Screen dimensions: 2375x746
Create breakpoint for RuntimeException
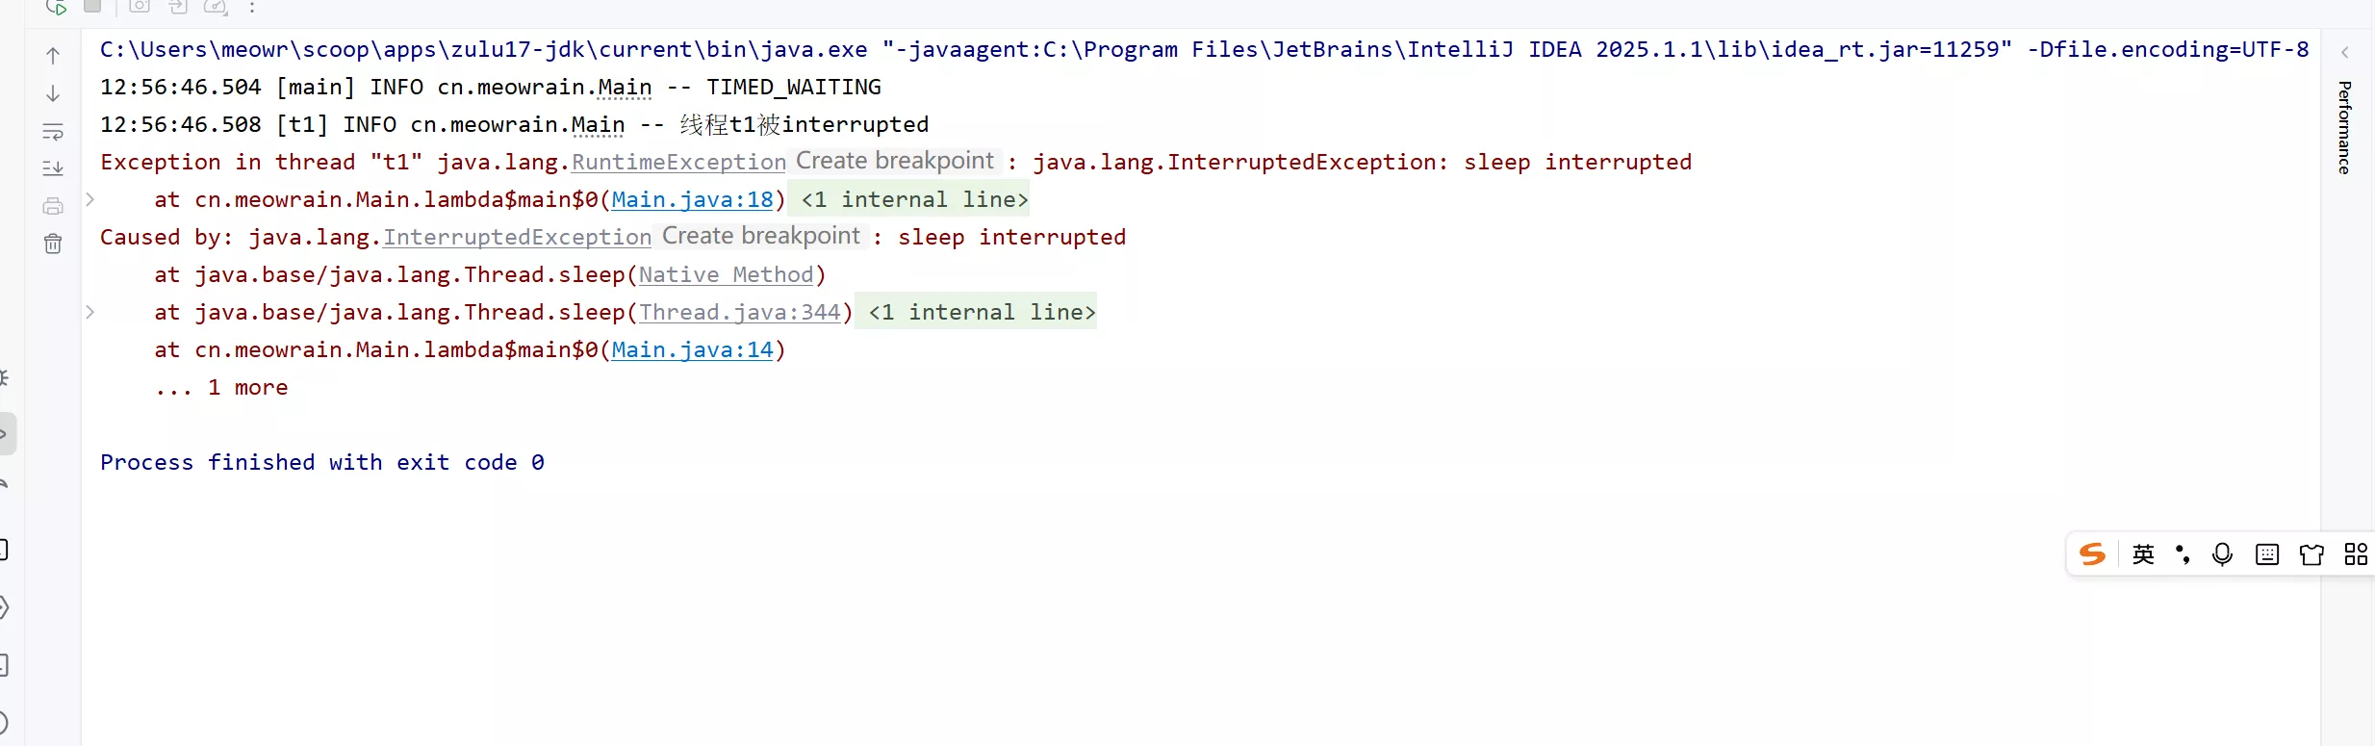pos(894,161)
